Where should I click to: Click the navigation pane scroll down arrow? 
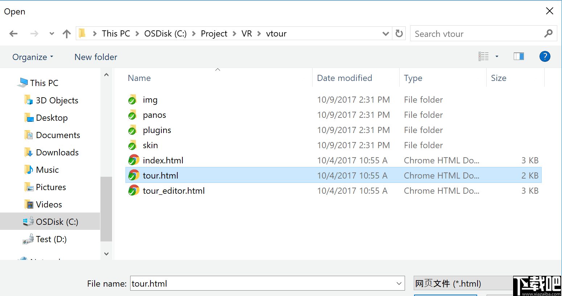(106, 254)
